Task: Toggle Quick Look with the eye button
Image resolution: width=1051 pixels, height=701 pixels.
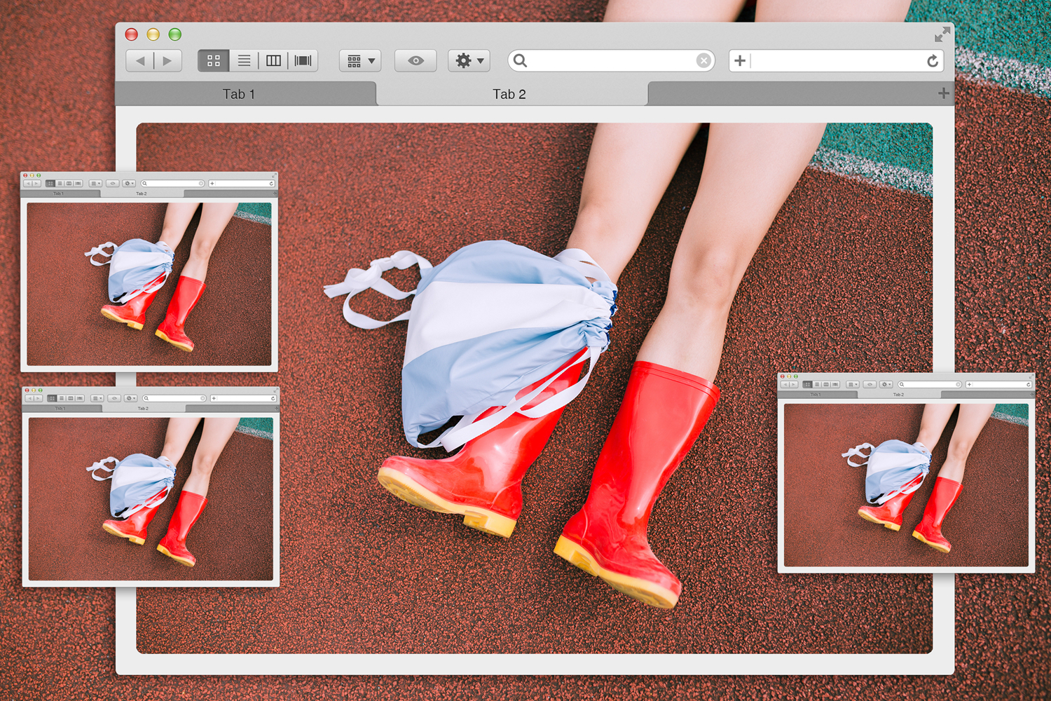Action: 415,61
